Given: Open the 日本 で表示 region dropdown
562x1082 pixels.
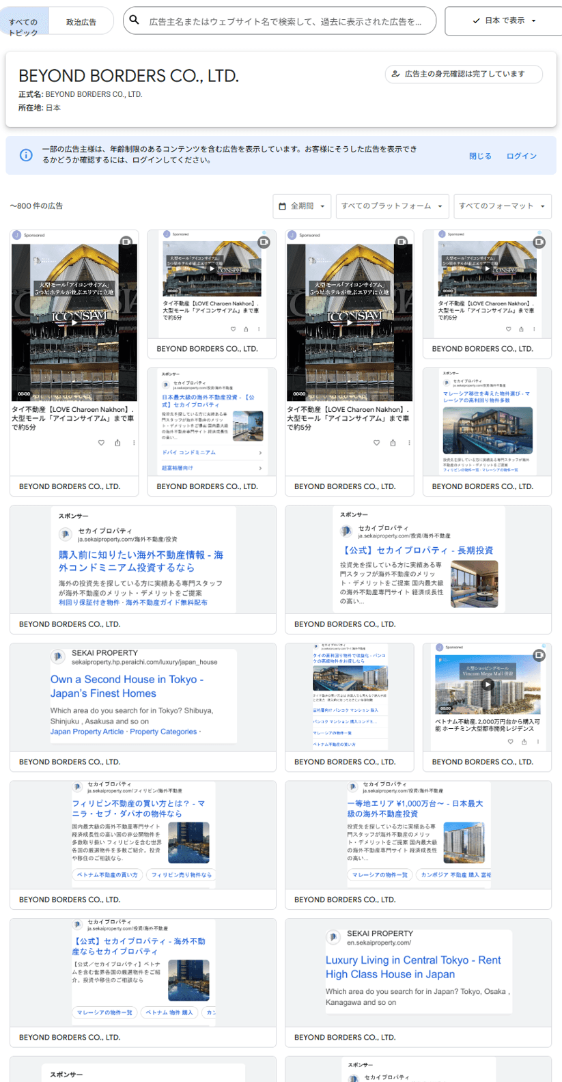Looking at the screenshot, I should click(504, 21).
